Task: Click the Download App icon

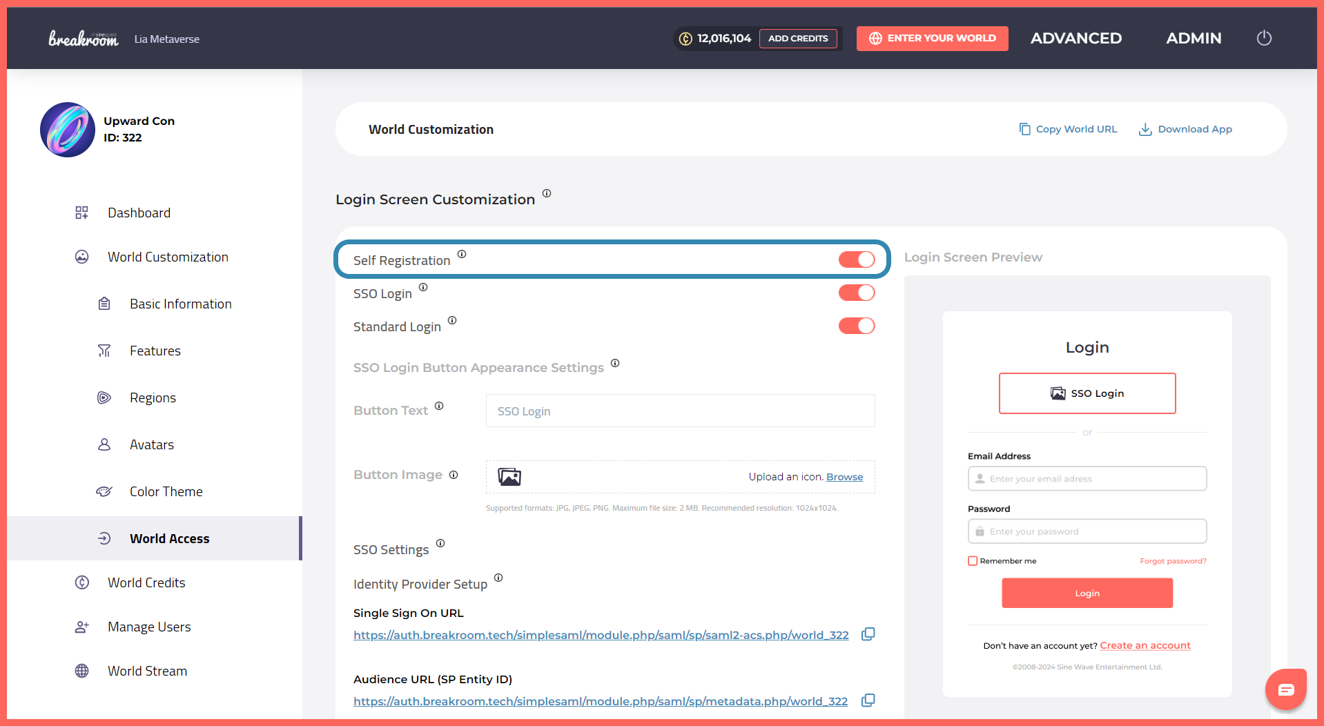Action: (x=1145, y=129)
